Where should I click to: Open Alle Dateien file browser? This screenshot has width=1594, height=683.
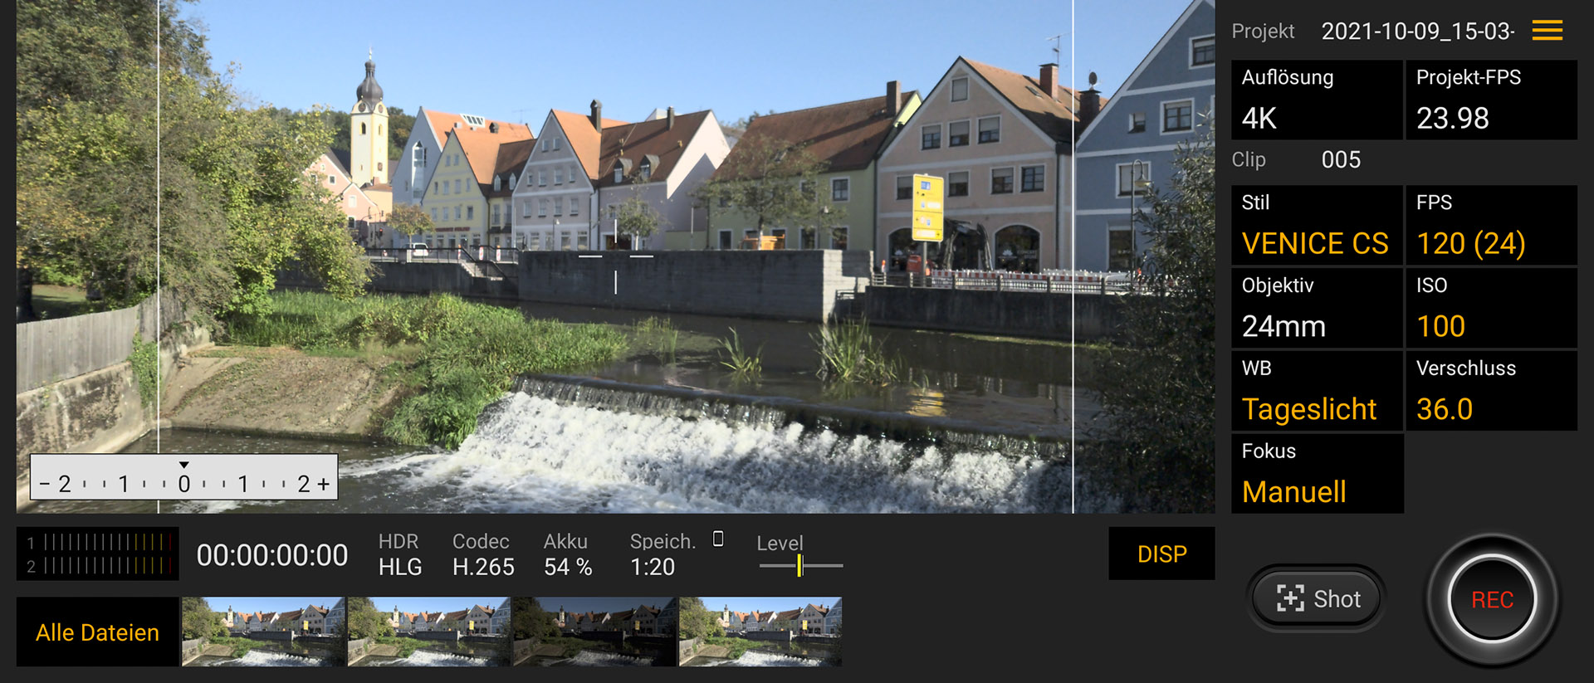tap(97, 632)
